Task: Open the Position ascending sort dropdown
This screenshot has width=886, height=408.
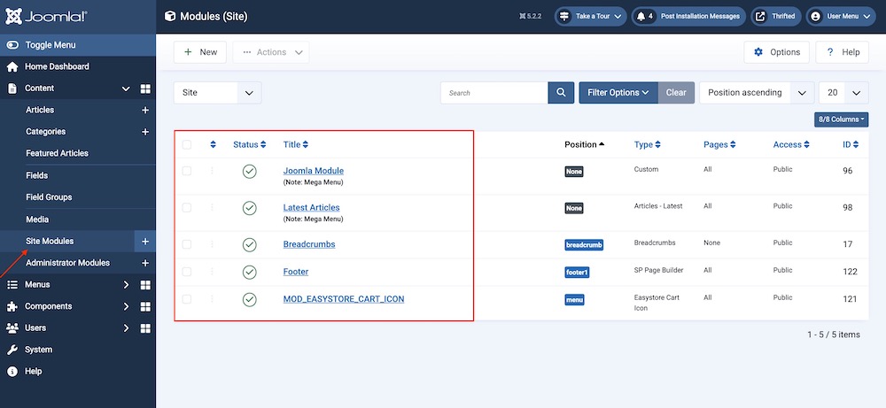Action: pyautogui.click(x=756, y=93)
